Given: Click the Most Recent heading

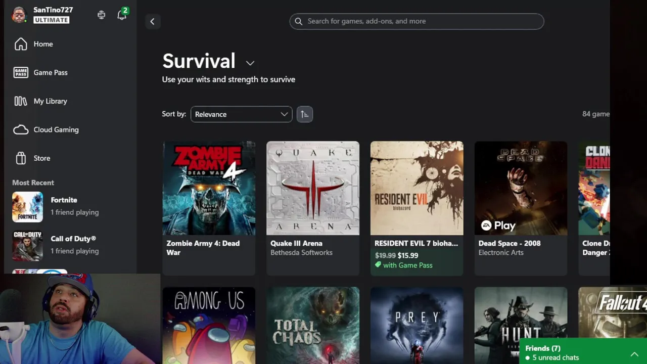Looking at the screenshot, I should tap(33, 183).
